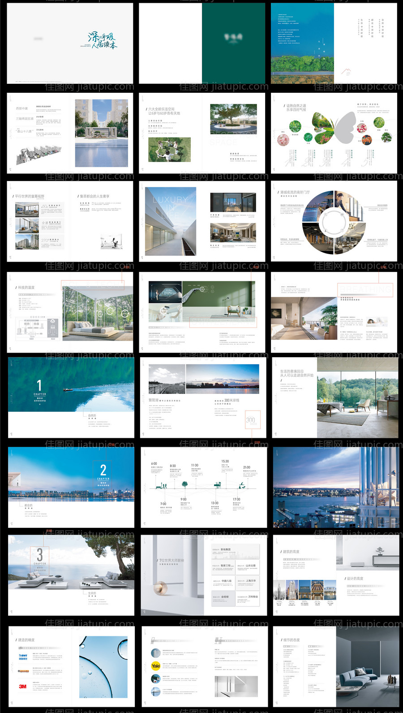Click the 300 boxed number callout
The height and width of the screenshot is (713, 403).
tap(252, 421)
